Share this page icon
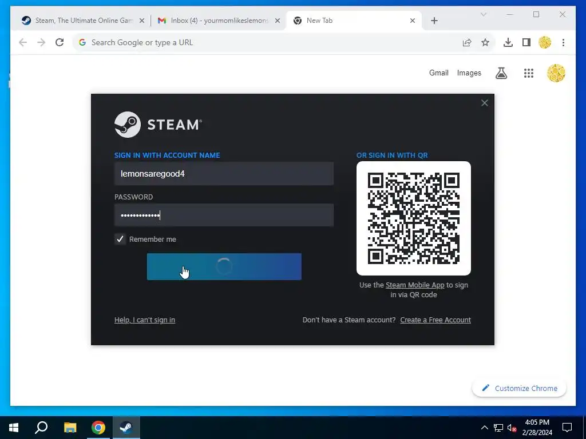 pyautogui.click(x=467, y=42)
